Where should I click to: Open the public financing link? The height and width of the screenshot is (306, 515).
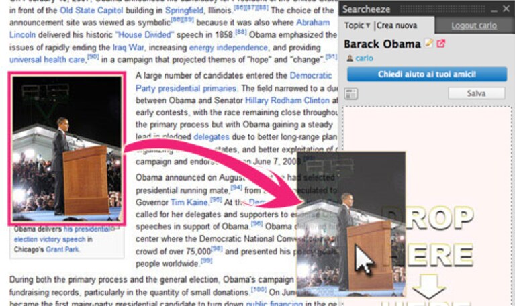pyautogui.click(x=274, y=303)
